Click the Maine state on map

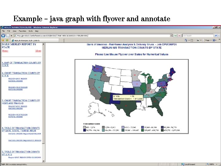[x=173, y=72]
